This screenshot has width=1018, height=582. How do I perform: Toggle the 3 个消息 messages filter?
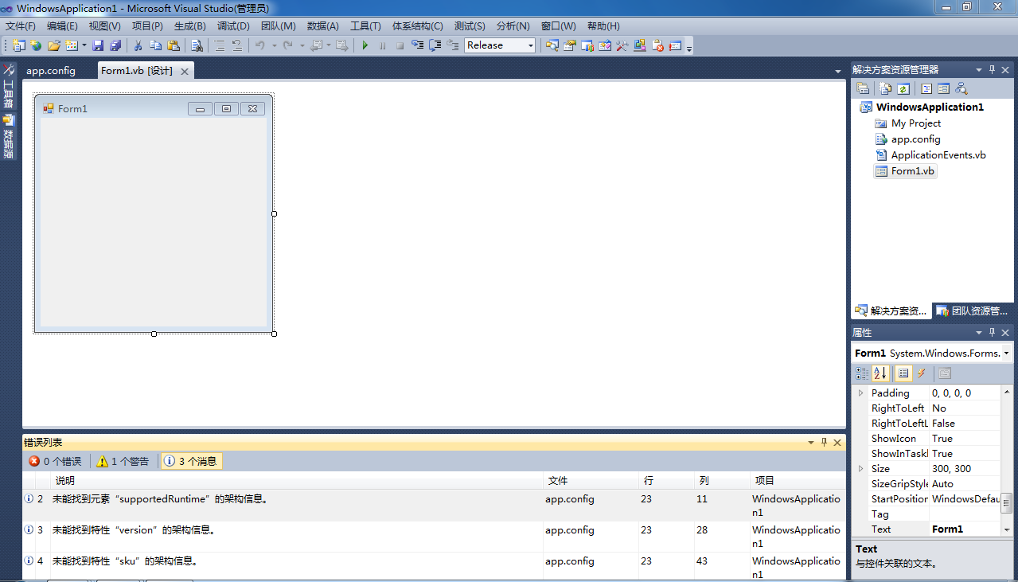click(191, 461)
